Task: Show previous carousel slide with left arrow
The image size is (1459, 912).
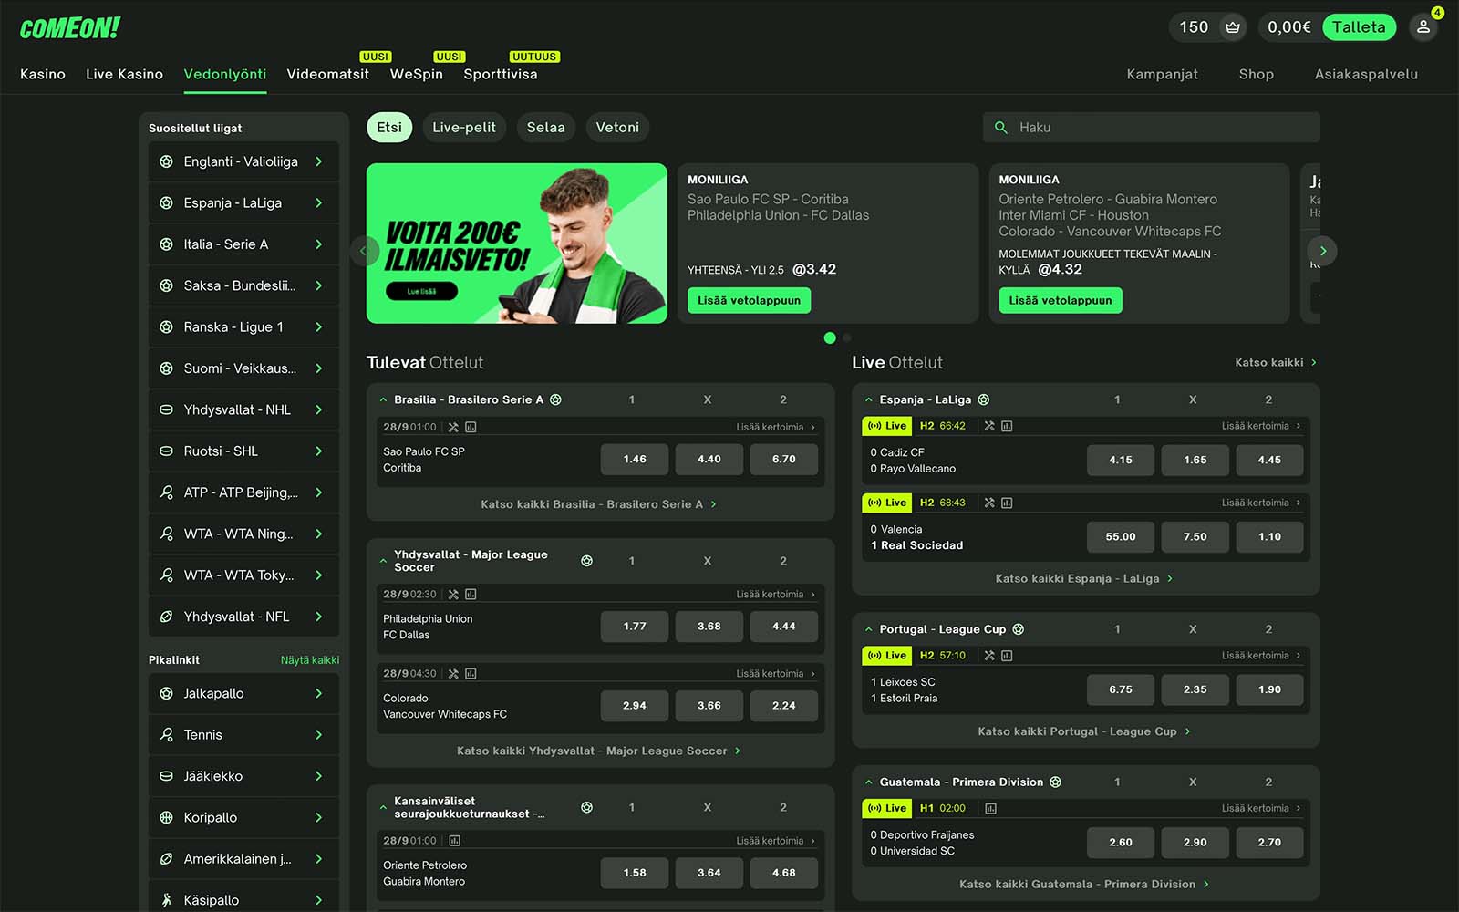Action: [x=364, y=251]
